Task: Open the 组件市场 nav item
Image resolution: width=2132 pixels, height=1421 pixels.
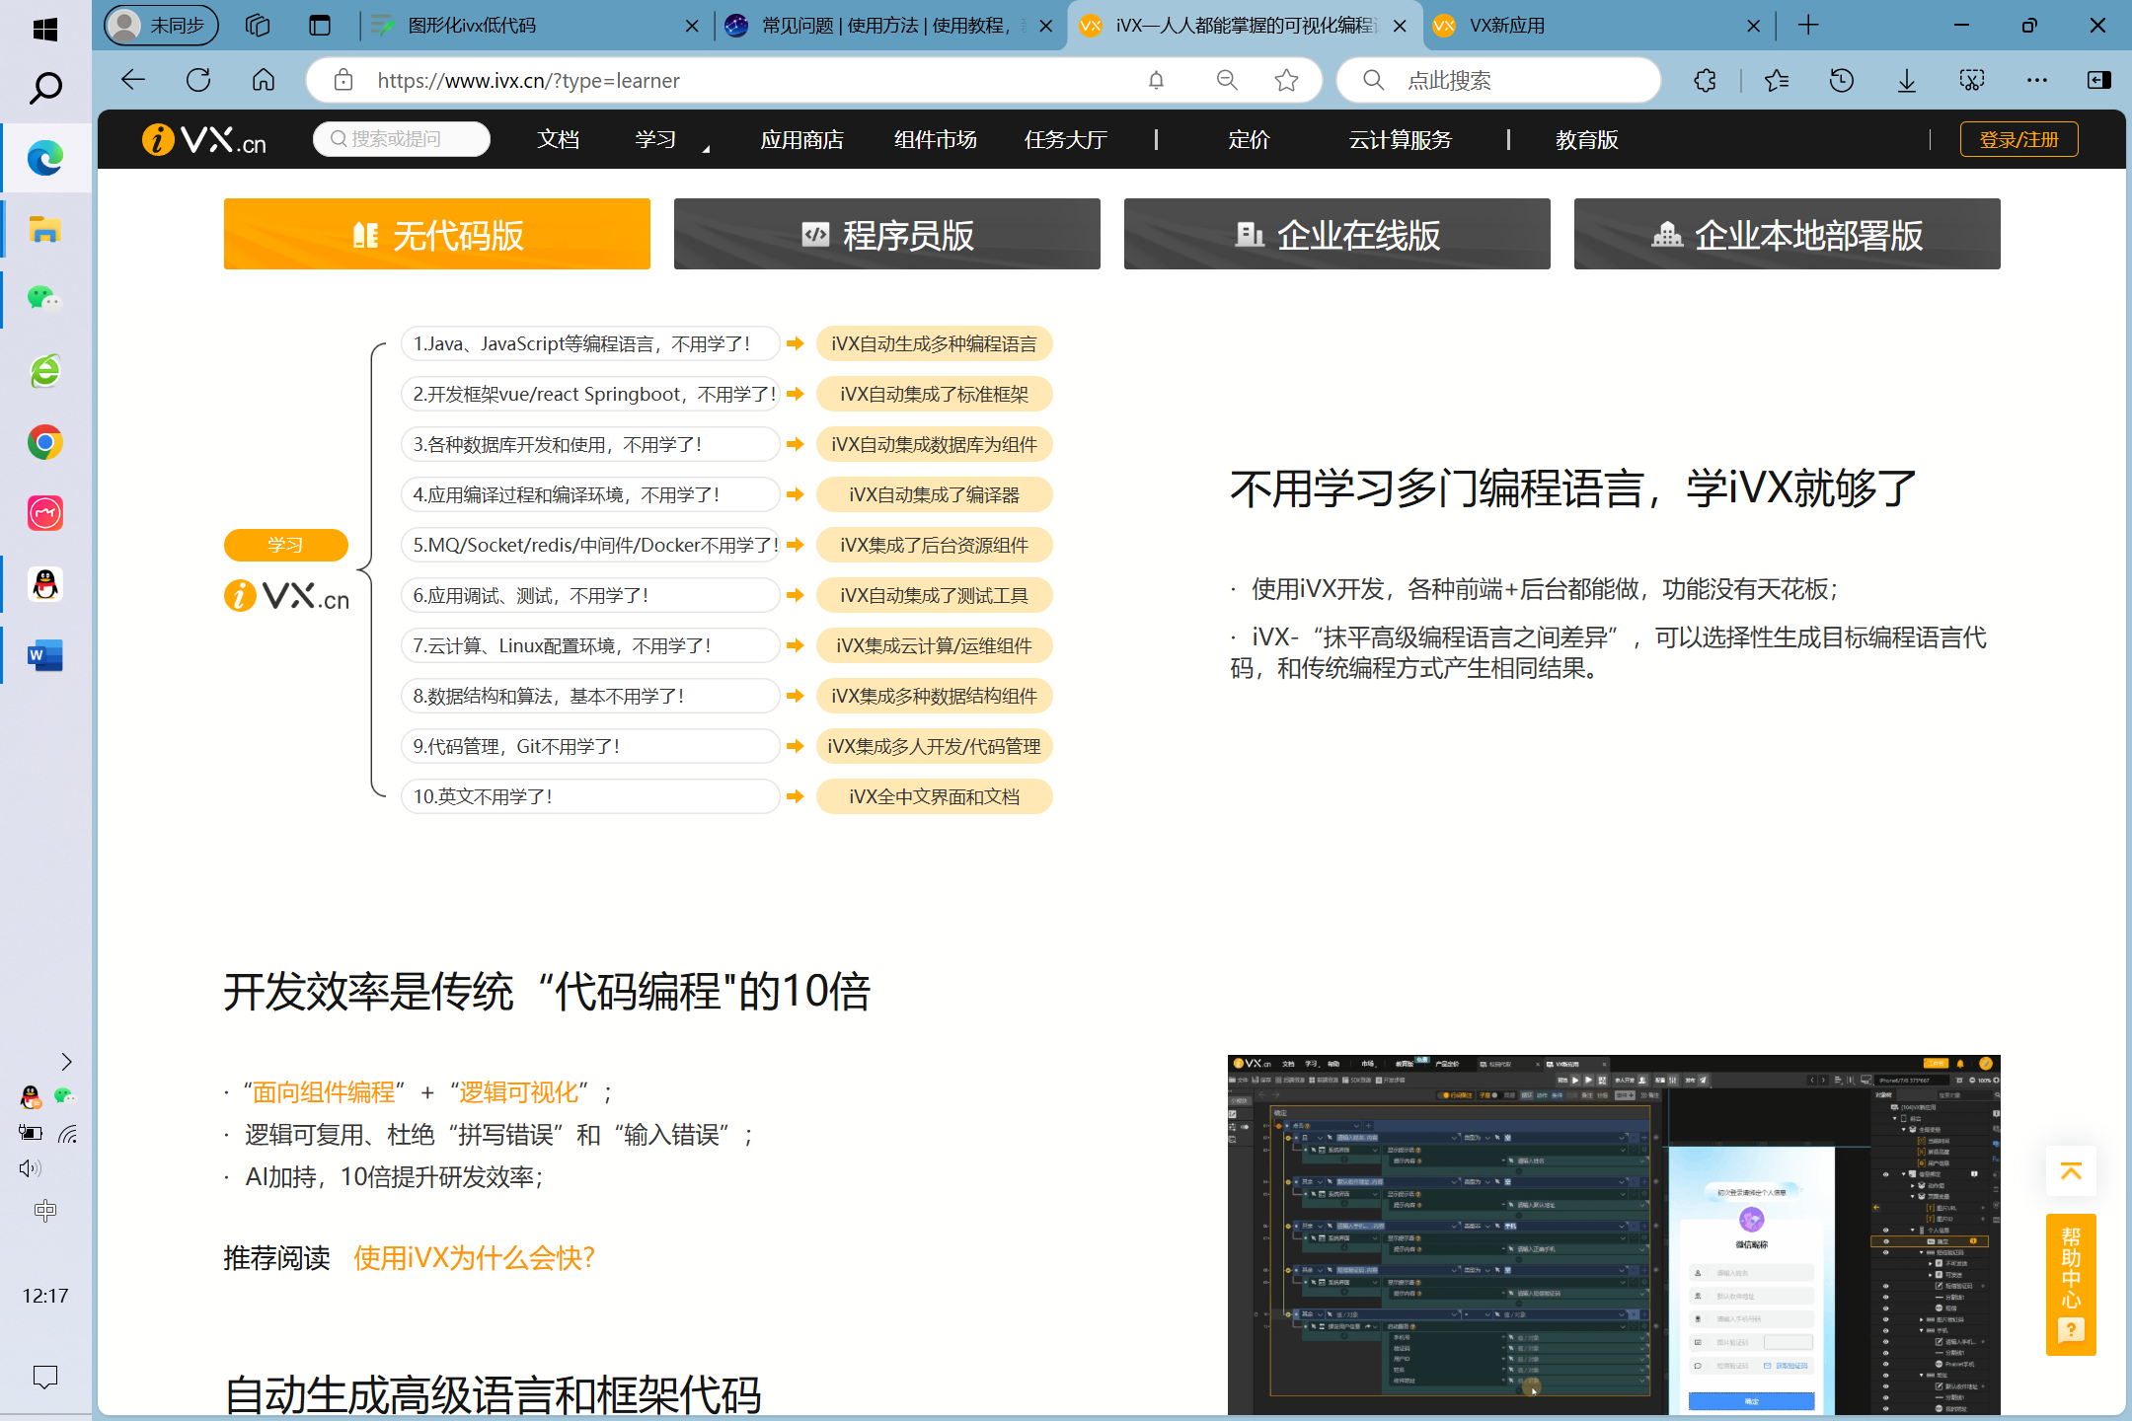Action: pyautogui.click(x=935, y=139)
